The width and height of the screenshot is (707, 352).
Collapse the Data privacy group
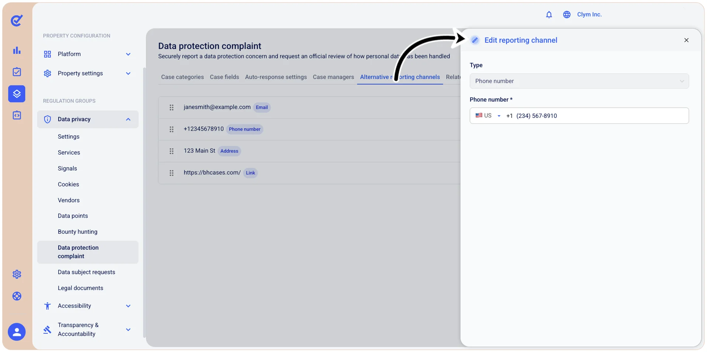point(88,119)
